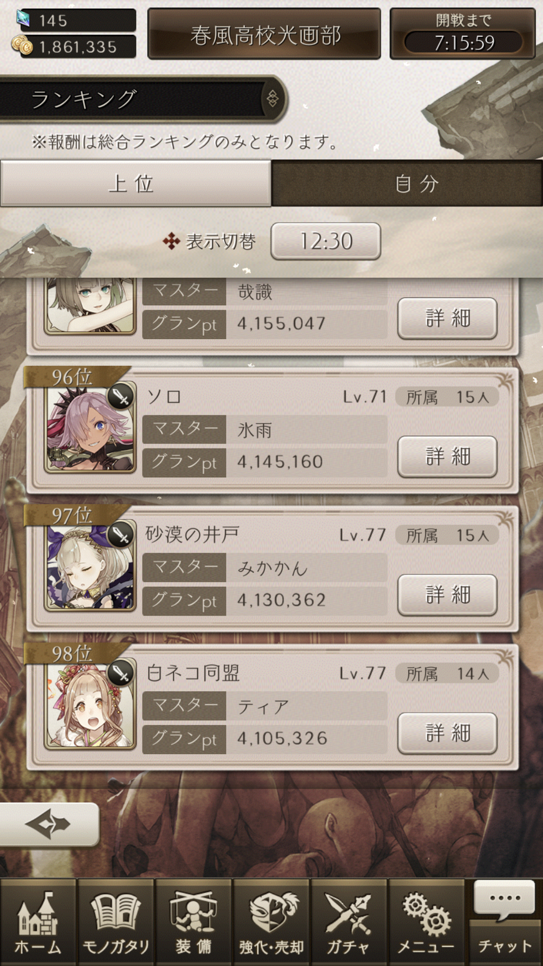Switch to the 上位 tab
Screen dimensions: 543x966
click(135, 183)
